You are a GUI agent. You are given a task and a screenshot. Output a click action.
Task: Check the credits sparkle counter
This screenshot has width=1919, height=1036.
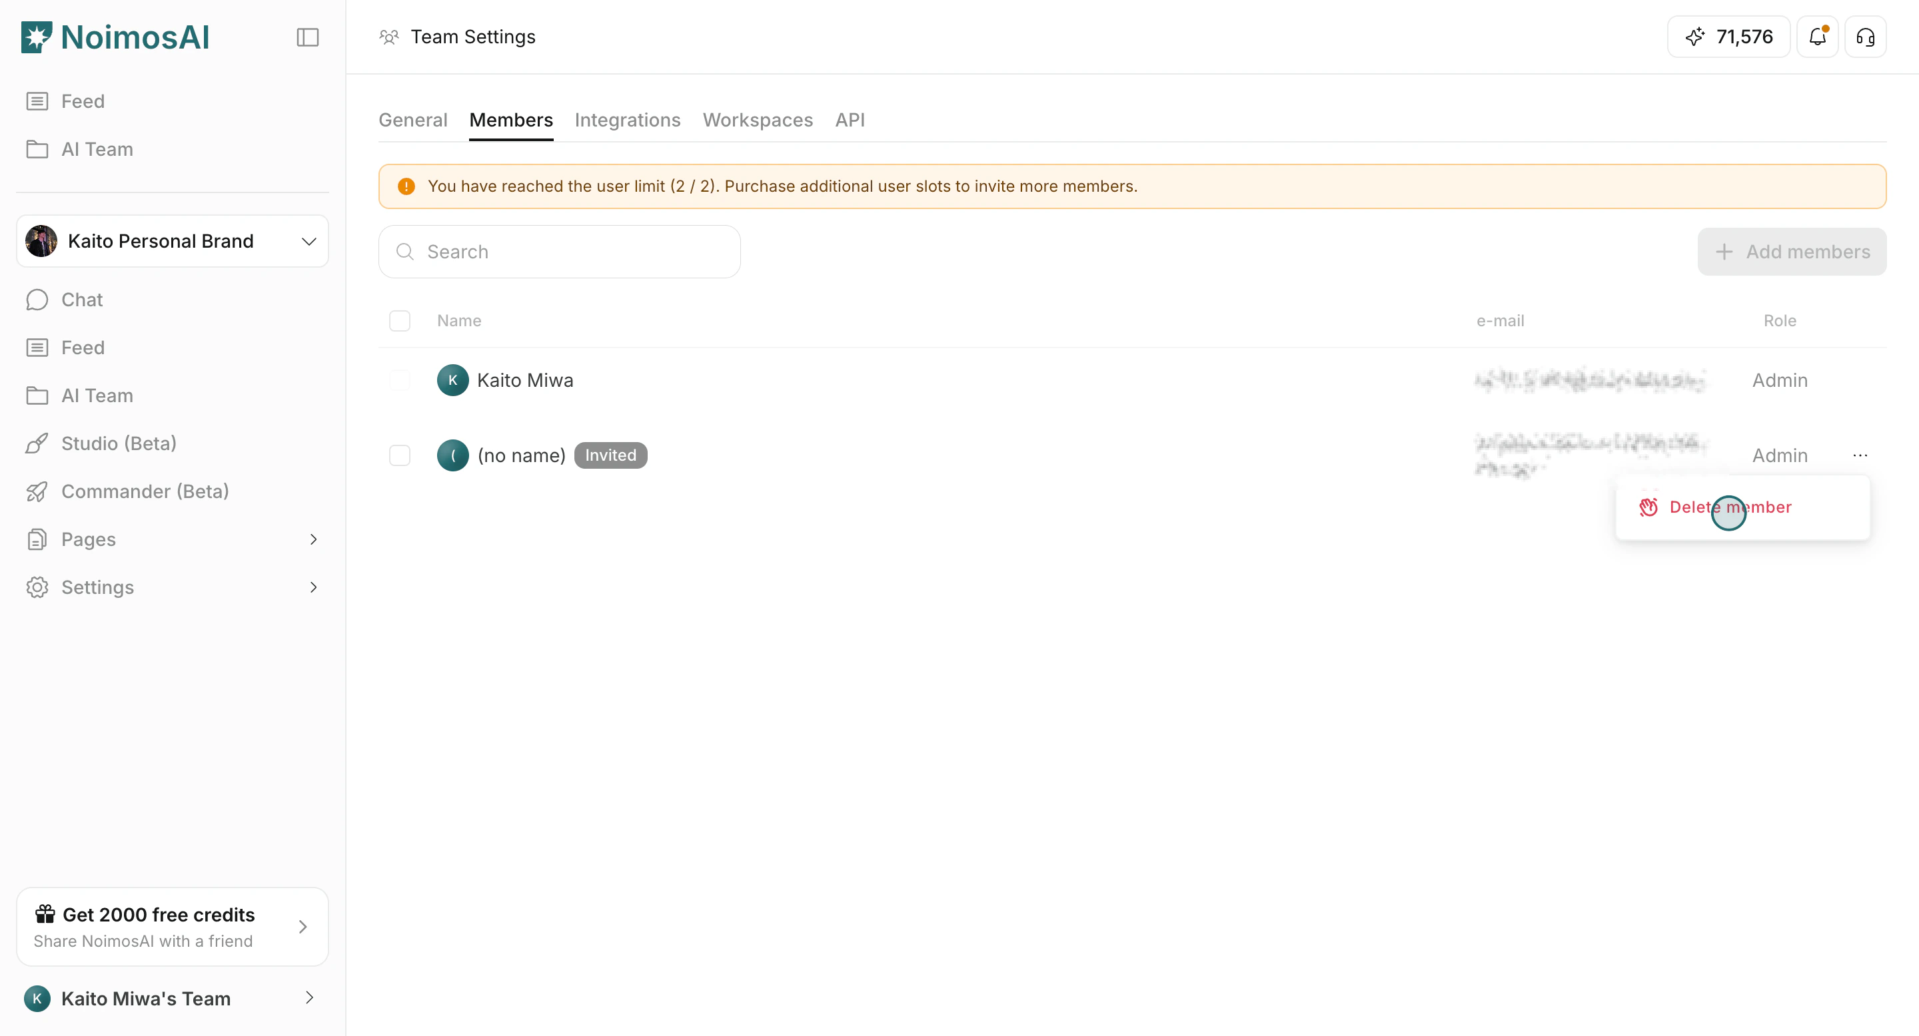1728,37
